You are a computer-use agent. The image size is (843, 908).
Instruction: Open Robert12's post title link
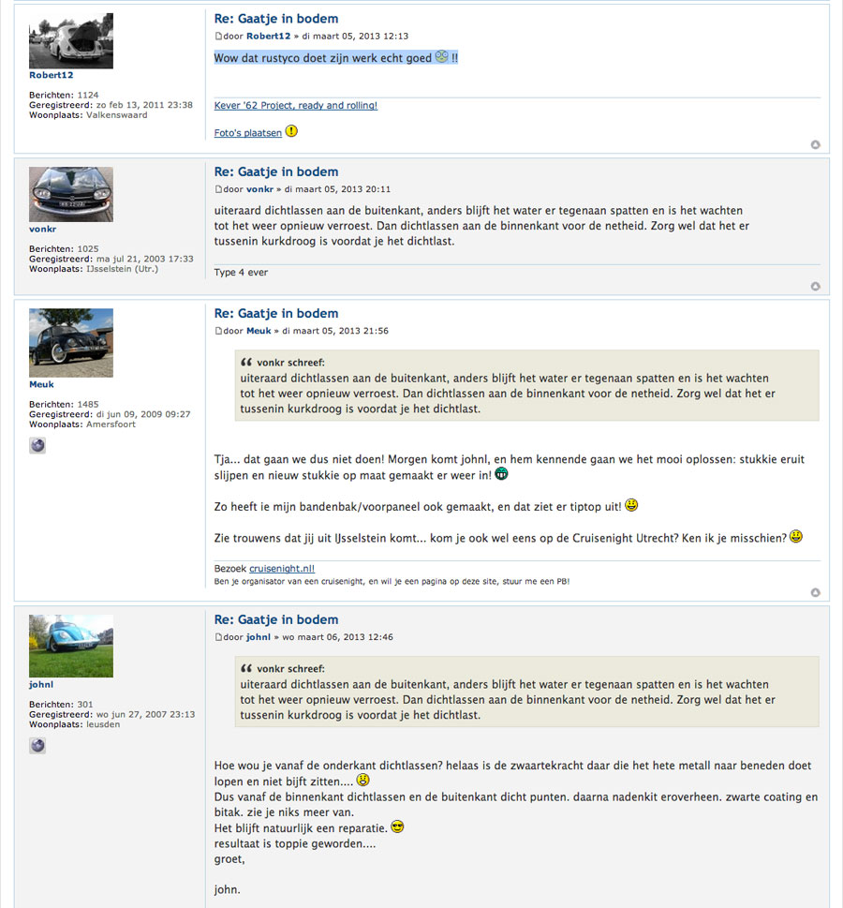coord(276,19)
